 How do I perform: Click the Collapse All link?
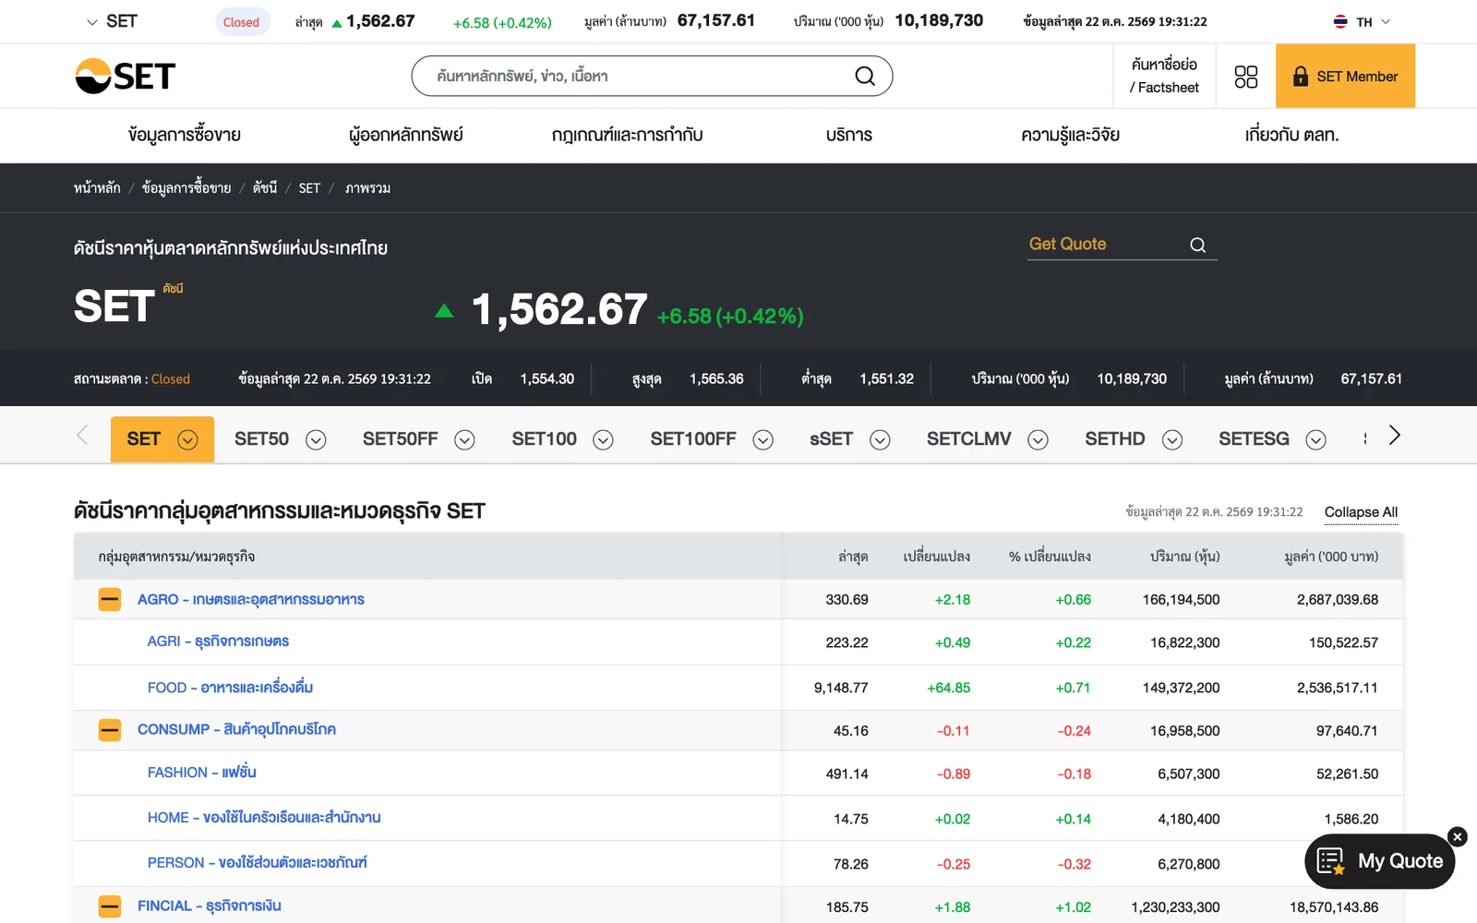1361,512
